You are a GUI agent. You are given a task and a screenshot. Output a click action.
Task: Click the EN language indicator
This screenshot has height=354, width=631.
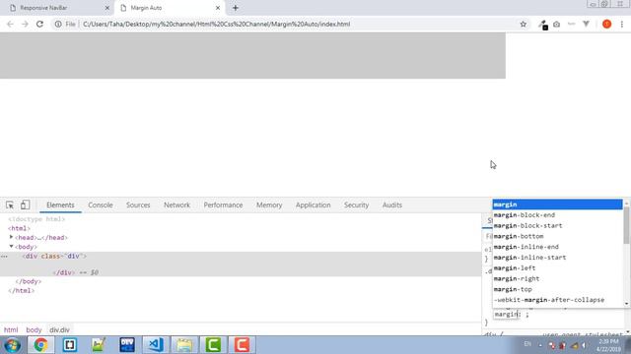(527, 344)
